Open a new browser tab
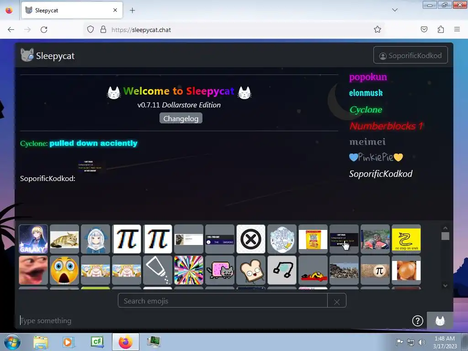Screen dimensions: 468x351 132,10
